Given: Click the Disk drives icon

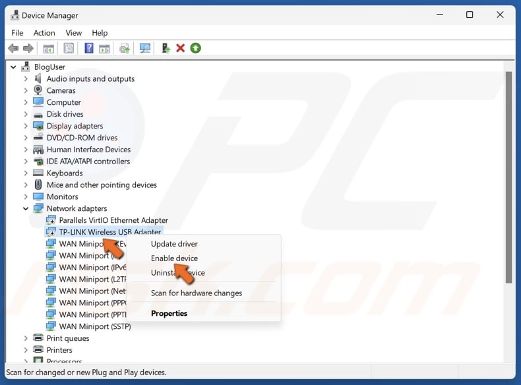Looking at the screenshot, I should click(38, 115).
